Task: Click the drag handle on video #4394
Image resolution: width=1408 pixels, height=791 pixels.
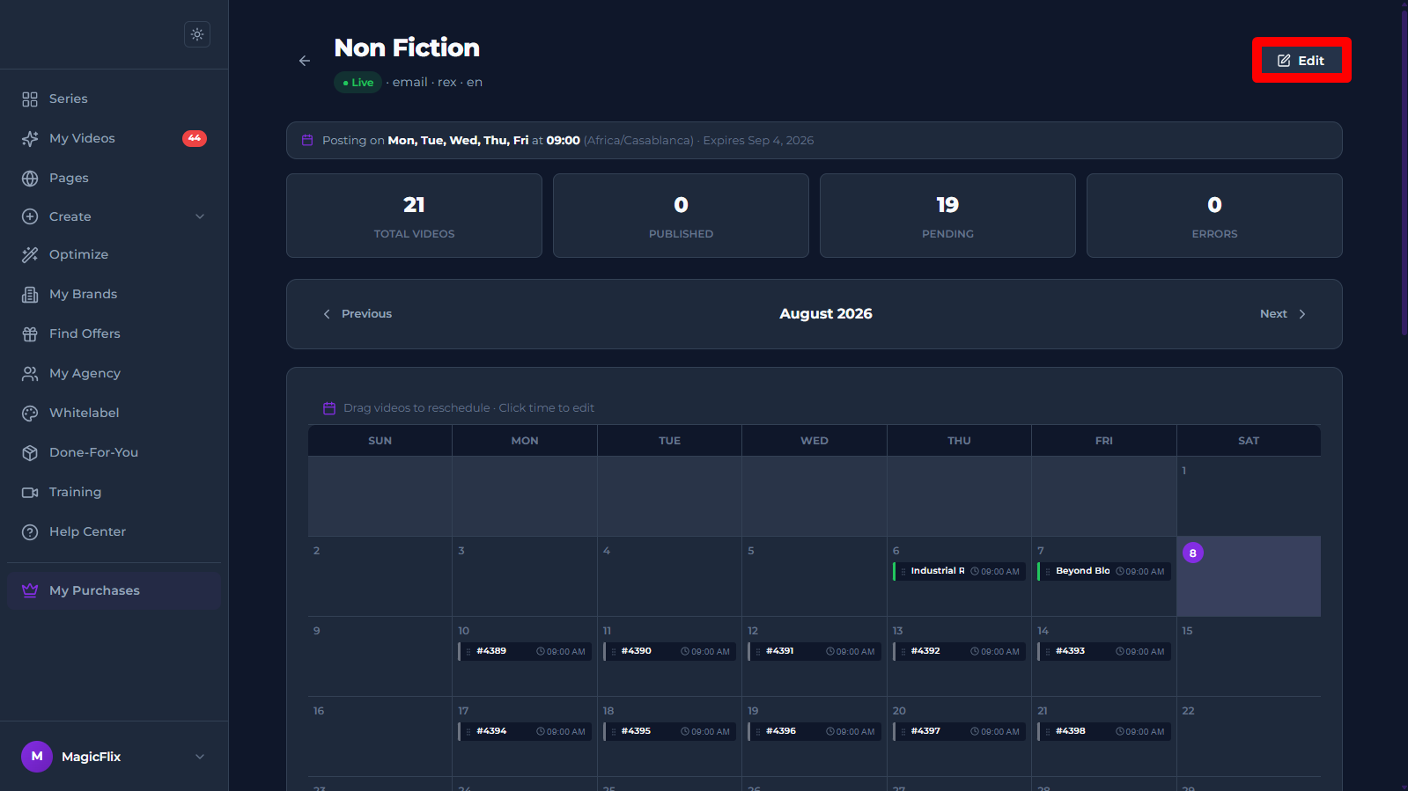Action: (x=468, y=732)
